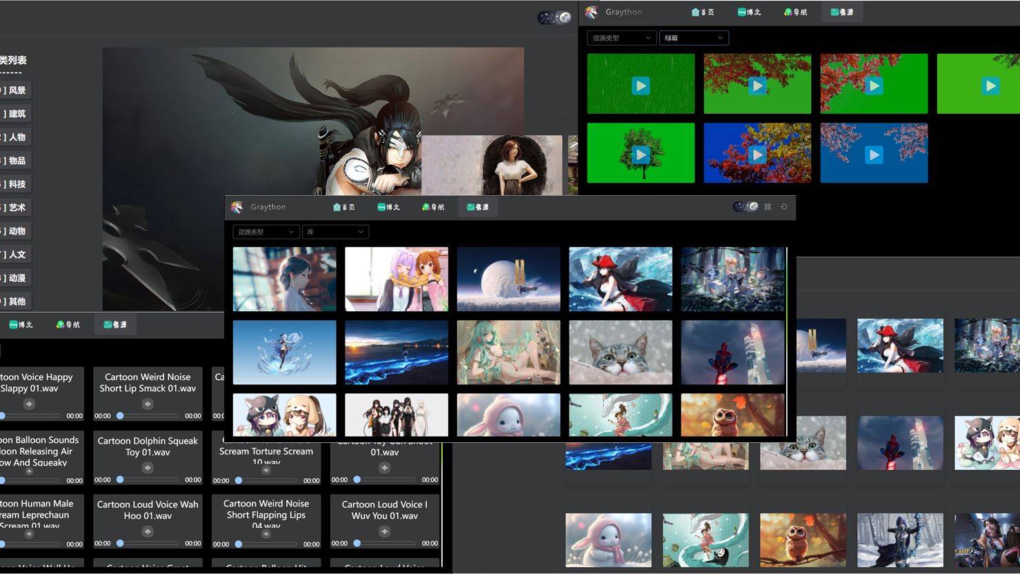Open 资源类型 dropdown in the green screen window
The image size is (1020, 574).
coord(621,38)
